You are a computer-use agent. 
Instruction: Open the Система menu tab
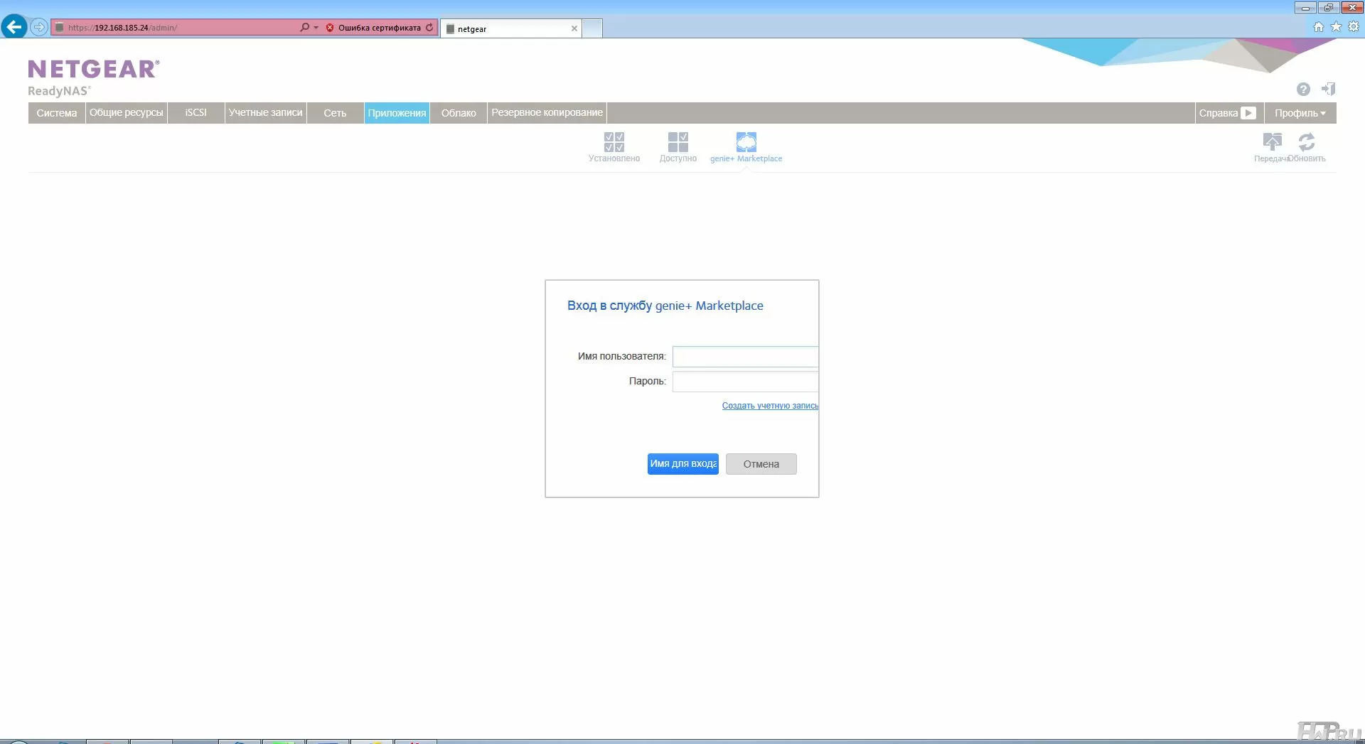pyautogui.click(x=57, y=113)
